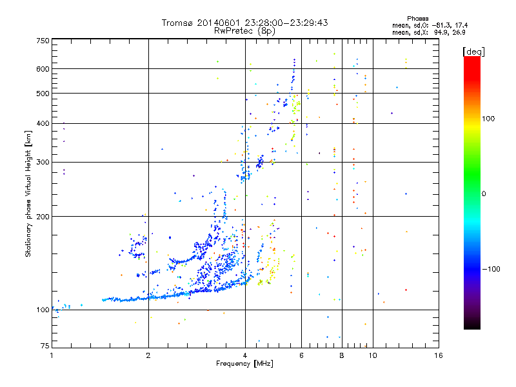Click the x-axis '4' tick label

pos(245,355)
